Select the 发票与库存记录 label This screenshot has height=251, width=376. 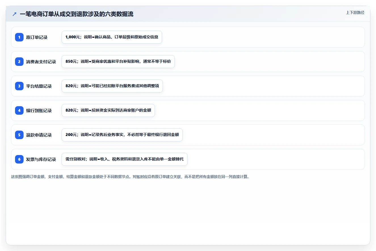41,159
